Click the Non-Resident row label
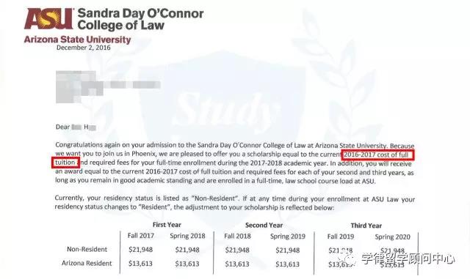Image resolution: width=470 pixels, height=279 pixels. [87, 249]
